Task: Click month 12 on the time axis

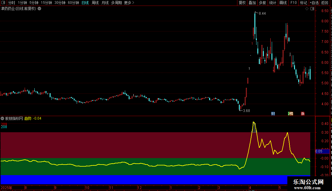Action: 139,187
